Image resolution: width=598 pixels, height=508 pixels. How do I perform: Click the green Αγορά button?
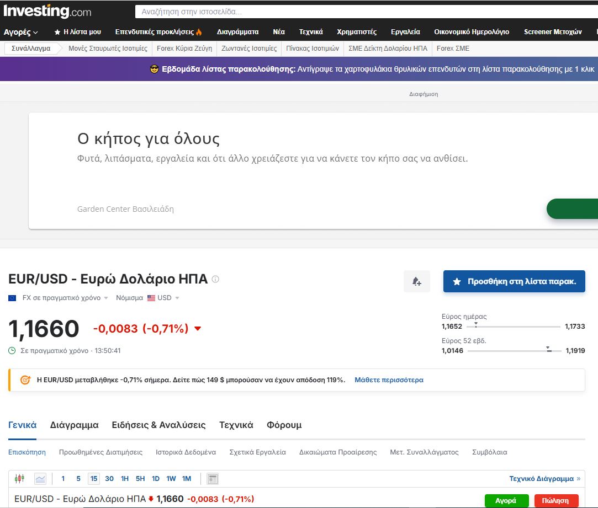click(505, 501)
